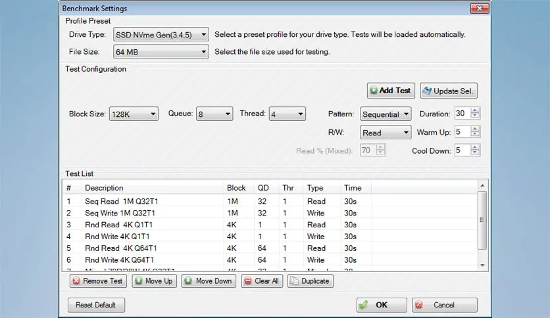Click the Remove Test button
This screenshot has width=550, height=318.
[x=97, y=281]
